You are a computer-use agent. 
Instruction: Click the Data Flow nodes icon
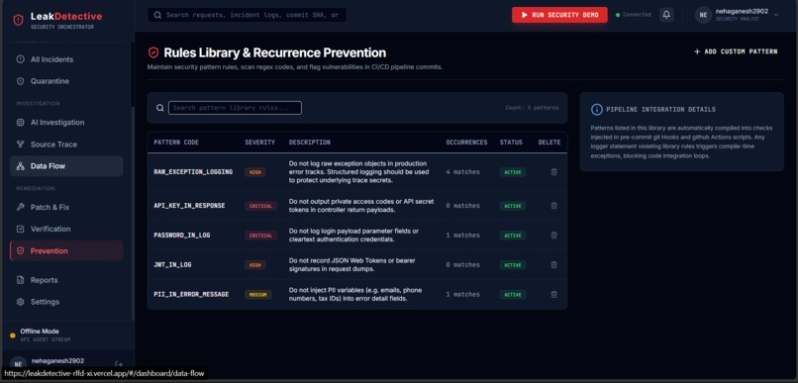(x=21, y=166)
